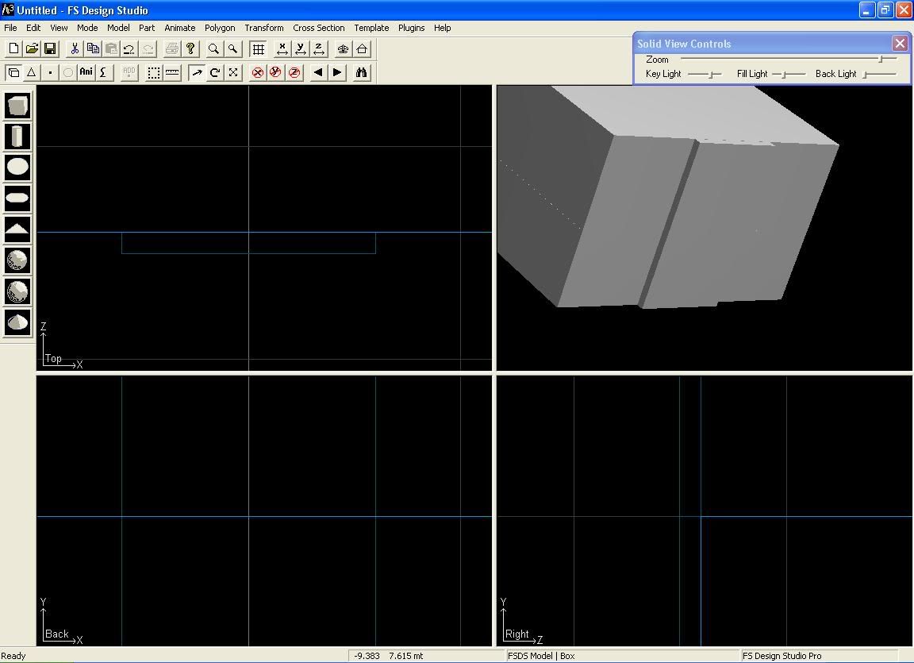The height and width of the screenshot is (663, 914).
Task: Open the Help menu
Action: pyautogui.click(x=443, y=28)
